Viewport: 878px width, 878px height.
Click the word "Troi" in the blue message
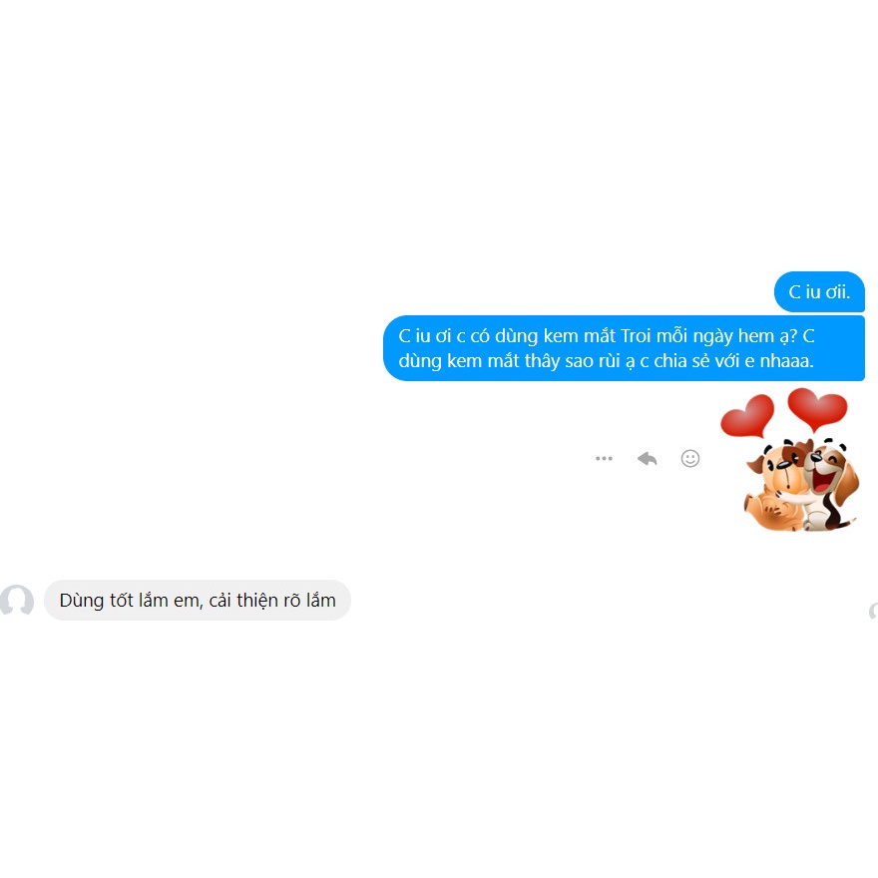click(x=636, y=336)
